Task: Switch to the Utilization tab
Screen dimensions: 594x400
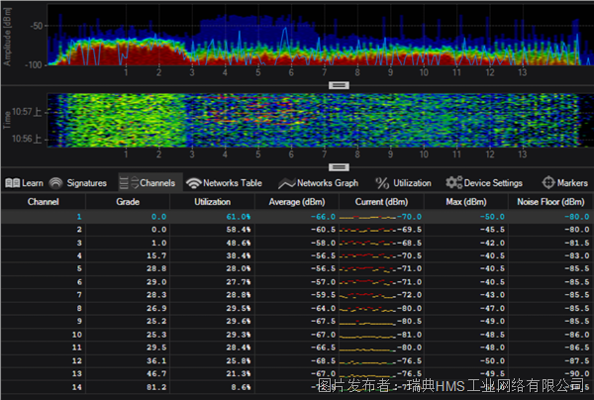Action: [x=404, y=183]
